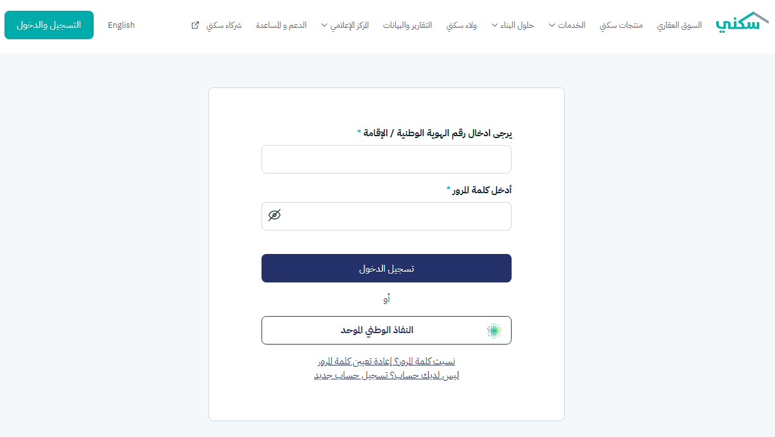The width and height of the screenshot is (775, 437).
Task: Click the Nafath national access logo icon
Action: click(x=494, y=331)
